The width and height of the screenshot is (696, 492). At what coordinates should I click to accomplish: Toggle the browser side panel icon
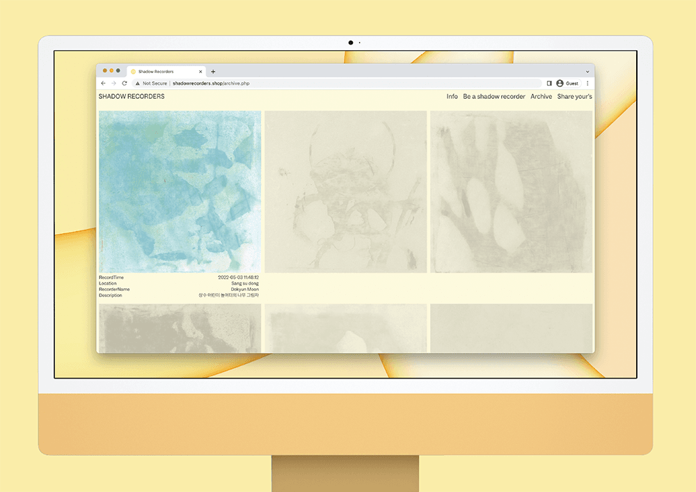pos(549,84)
